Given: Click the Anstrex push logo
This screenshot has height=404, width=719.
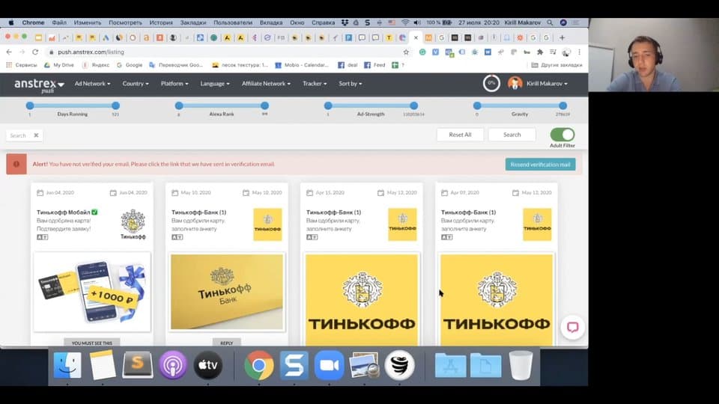Looking at the screenshot, I should coord(38,85).
